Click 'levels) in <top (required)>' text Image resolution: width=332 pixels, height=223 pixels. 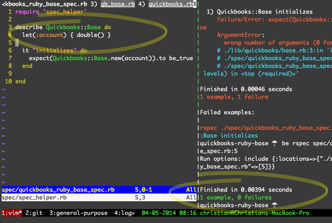pos(251,74)
